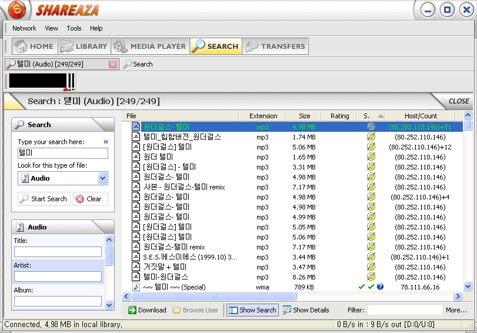Click Audio panel scroll up arrow
The height and width of the screenshot is (333, 477).
click(109, 240)
